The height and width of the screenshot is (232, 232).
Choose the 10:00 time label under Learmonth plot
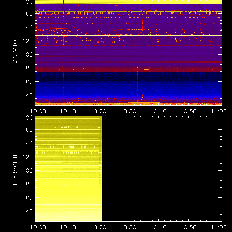point(38,227)
